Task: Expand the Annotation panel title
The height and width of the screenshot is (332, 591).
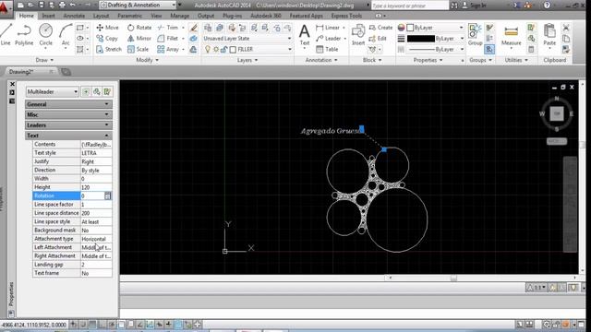Action: (x=321, y=60)
